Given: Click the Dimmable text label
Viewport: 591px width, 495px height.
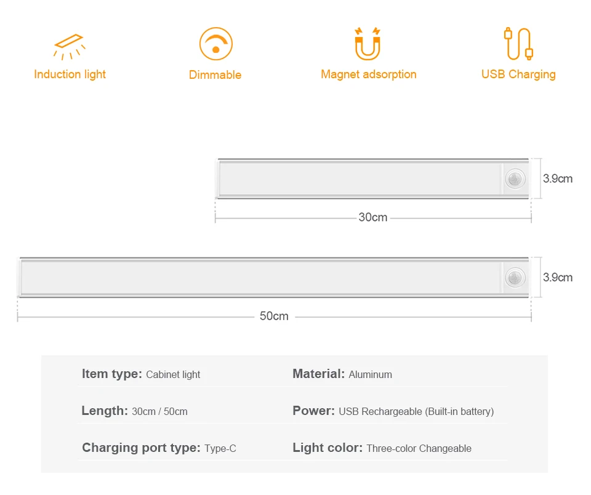Looking at the screenshot, I should tap(215, 74).
